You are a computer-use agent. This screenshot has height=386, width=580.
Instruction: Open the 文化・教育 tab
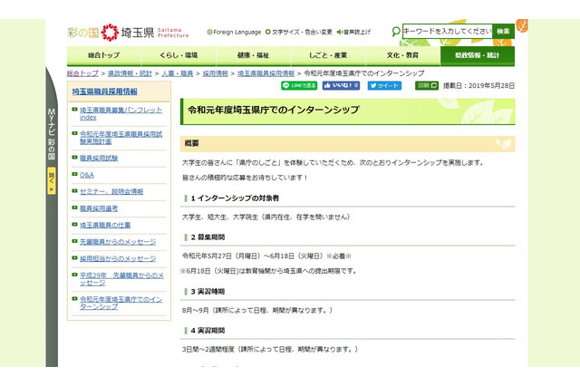click(402, 55)
